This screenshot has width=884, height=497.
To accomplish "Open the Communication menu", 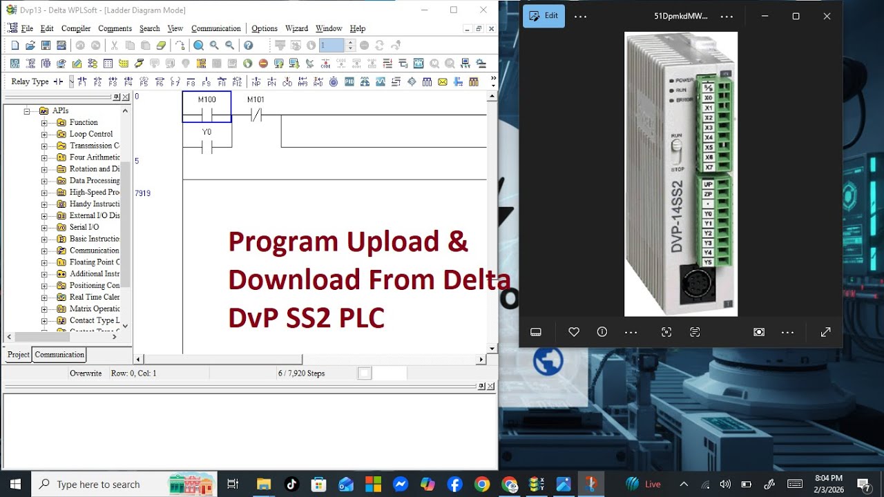I will coord(216,28).
